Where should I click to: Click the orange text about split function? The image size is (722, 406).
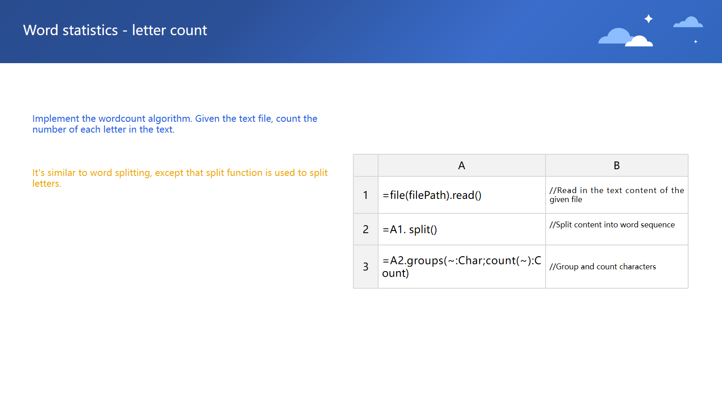[x=180, y=178]
